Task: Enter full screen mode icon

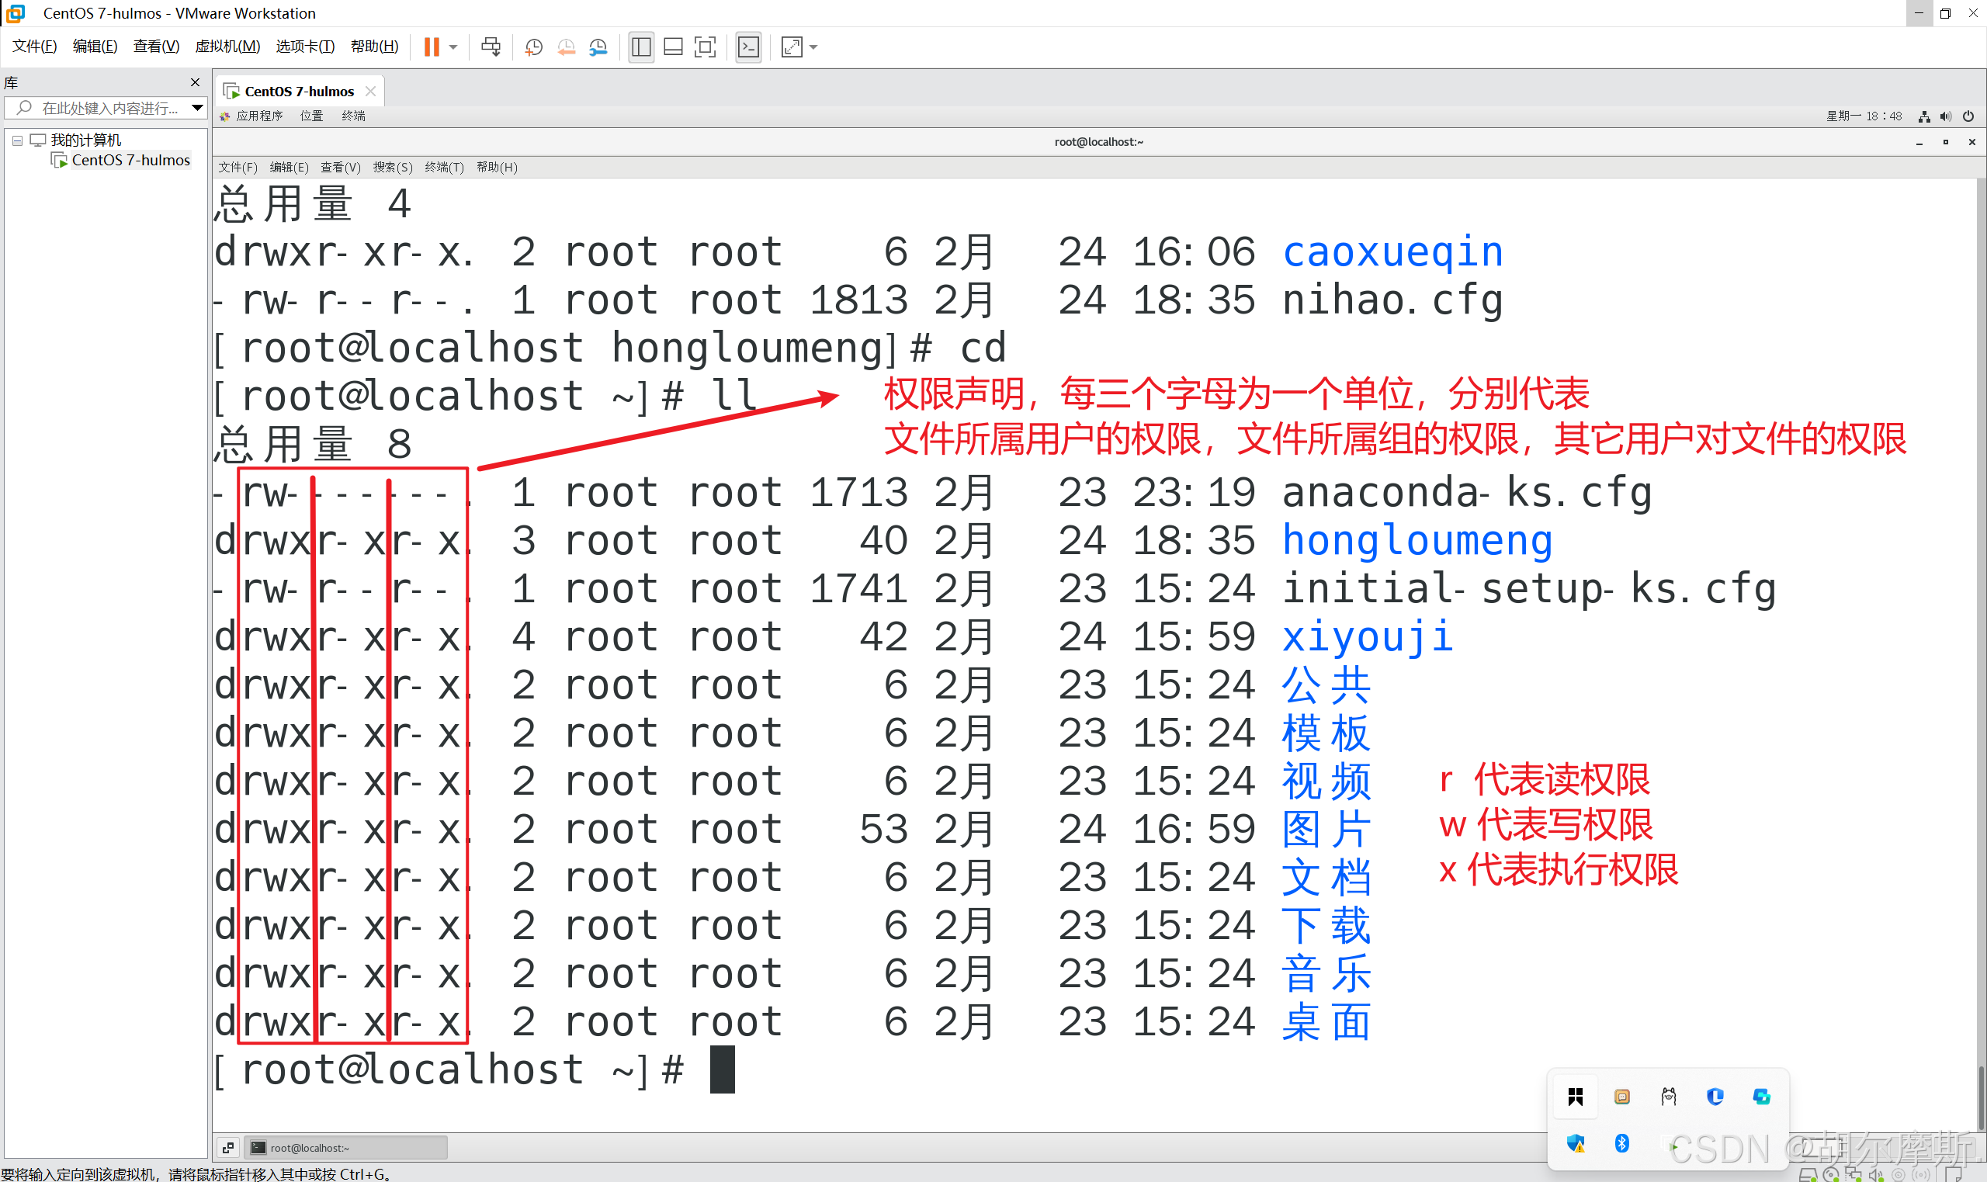Action: coord(705,47)
